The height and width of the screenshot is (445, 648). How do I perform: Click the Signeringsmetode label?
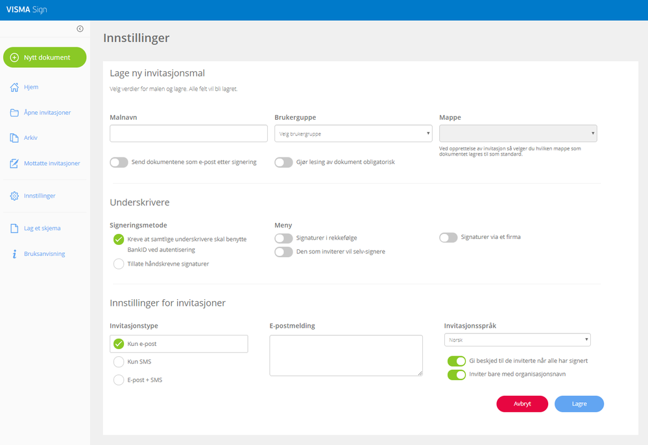pyautogui.click(x=138, y=225)
